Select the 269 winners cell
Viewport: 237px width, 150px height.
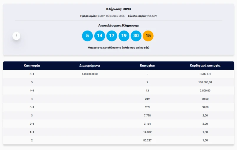(147, 107)
